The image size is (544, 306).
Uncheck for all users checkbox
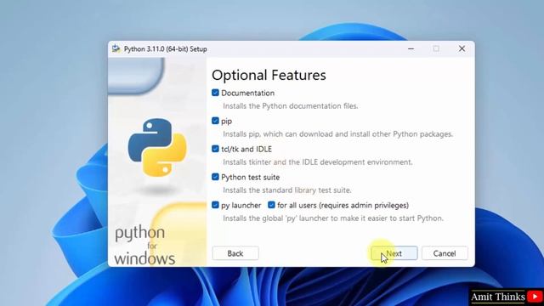(271, 205)
